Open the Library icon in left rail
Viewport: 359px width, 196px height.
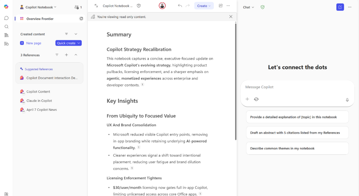[7, 35]
